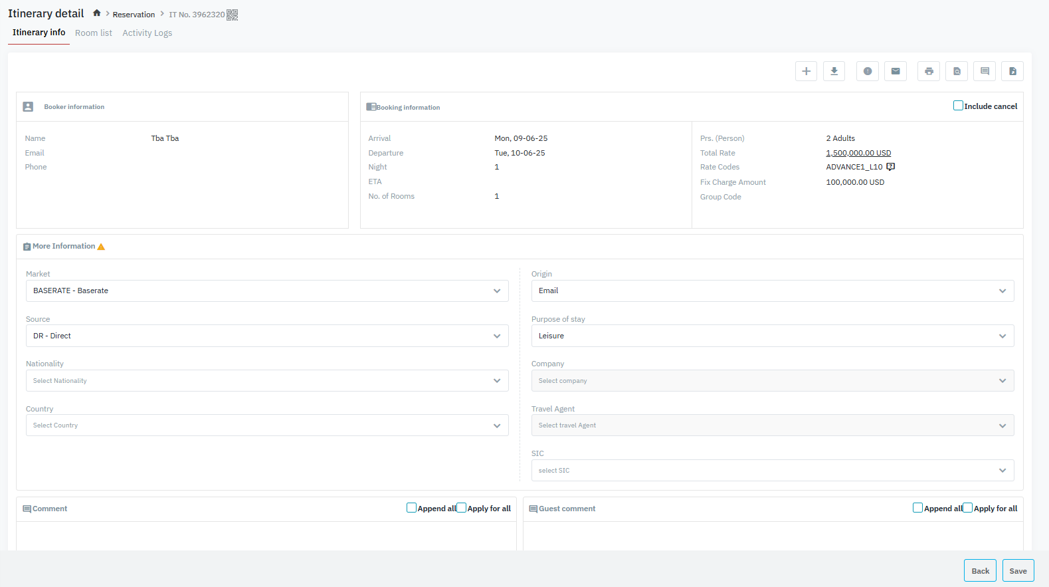Screen dimensions: 1049x587
Task: Click the Reservation breadcrumb link
Action: coord(134,15)
